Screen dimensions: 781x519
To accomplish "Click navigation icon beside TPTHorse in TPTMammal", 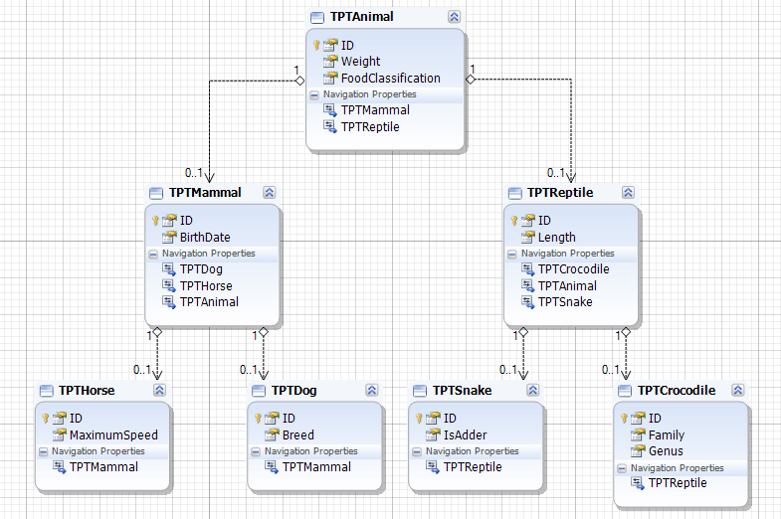I will 169,285.
